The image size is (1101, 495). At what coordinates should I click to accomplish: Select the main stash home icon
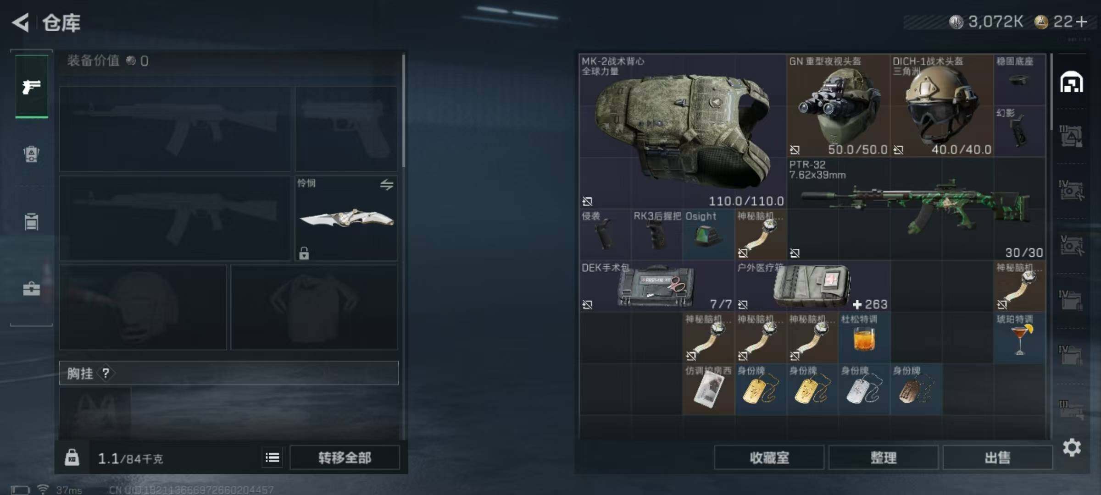point(1072,82)
